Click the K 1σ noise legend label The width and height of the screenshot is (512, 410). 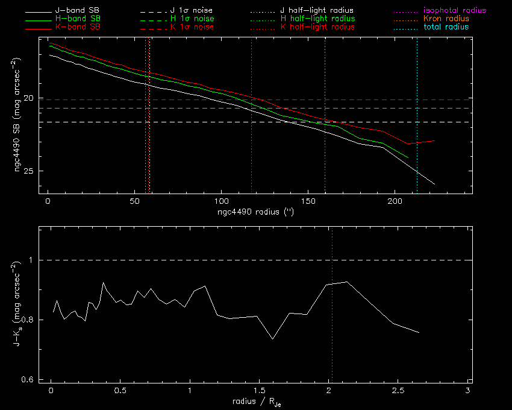(x=191, y=27)
